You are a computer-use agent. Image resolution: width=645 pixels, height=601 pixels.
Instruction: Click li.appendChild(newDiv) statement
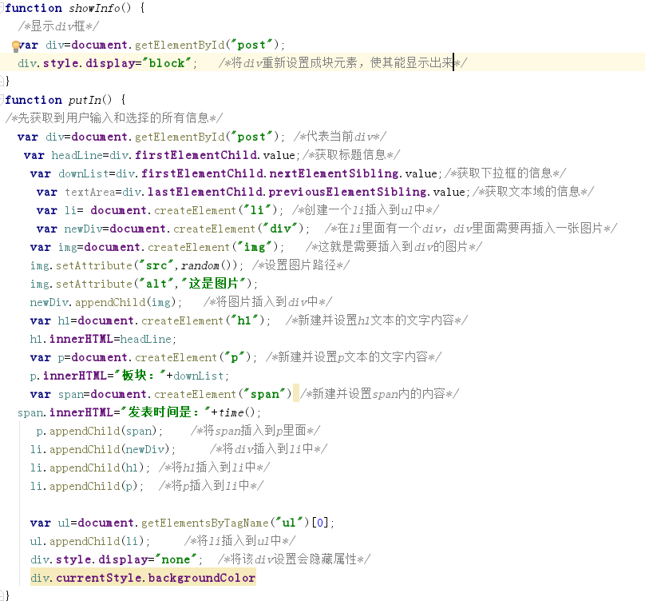tap(103, 449)
